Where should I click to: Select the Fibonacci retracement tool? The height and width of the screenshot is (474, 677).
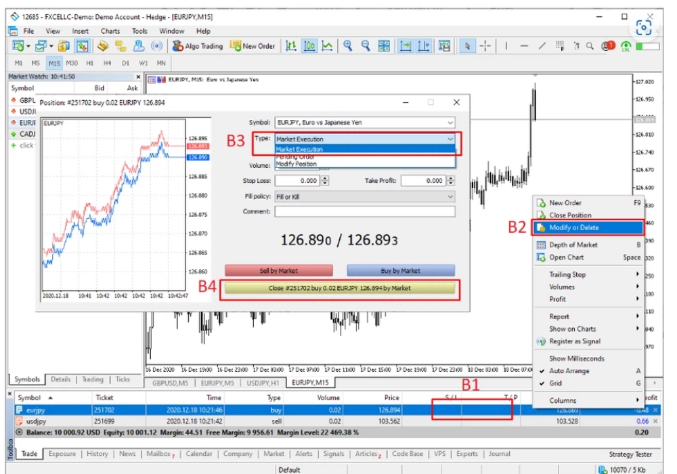point(560,46)
